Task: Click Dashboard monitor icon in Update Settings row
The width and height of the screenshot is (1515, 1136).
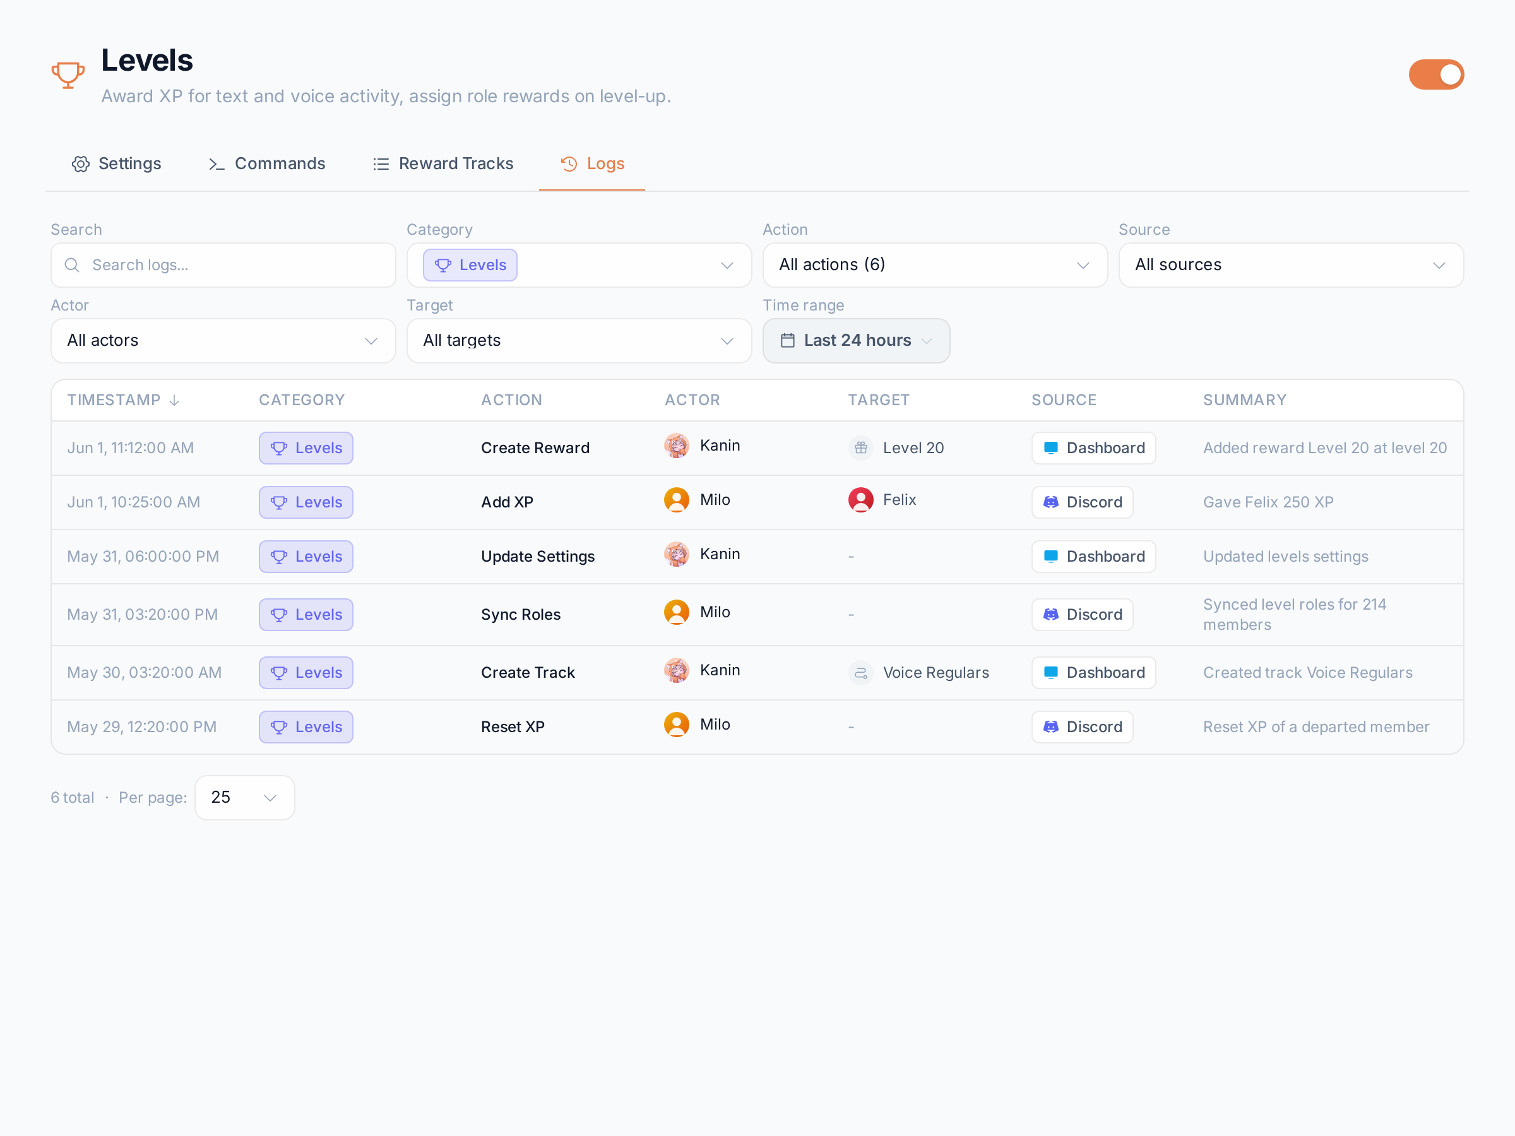Action: [x=1050, y=557]
